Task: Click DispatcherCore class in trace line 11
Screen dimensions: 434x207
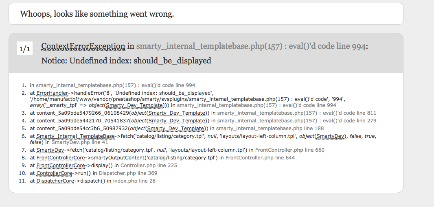Action: [x=55, y=181]
